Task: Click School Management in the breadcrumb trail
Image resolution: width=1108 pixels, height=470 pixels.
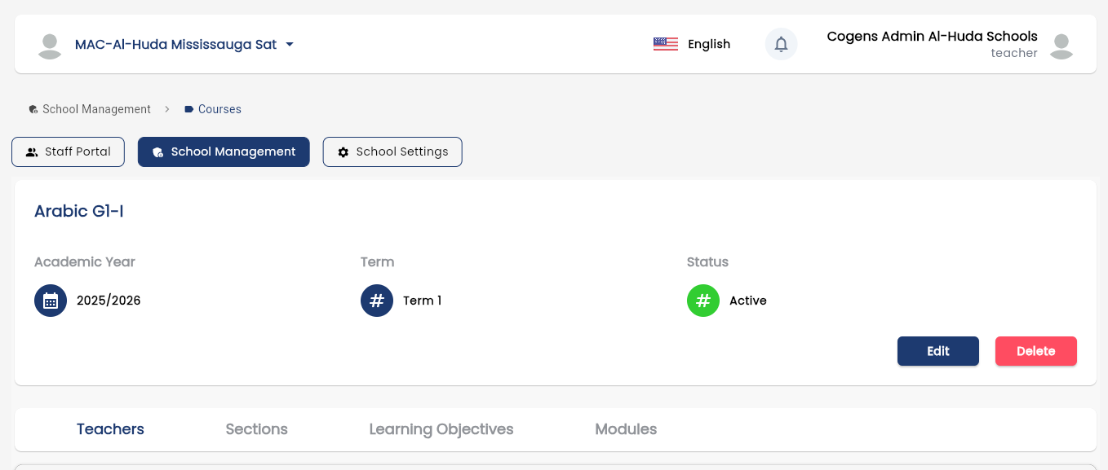Action: click(x=96, y=109)
